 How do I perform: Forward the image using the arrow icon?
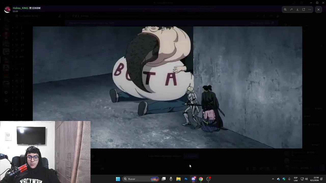point(291,9)
